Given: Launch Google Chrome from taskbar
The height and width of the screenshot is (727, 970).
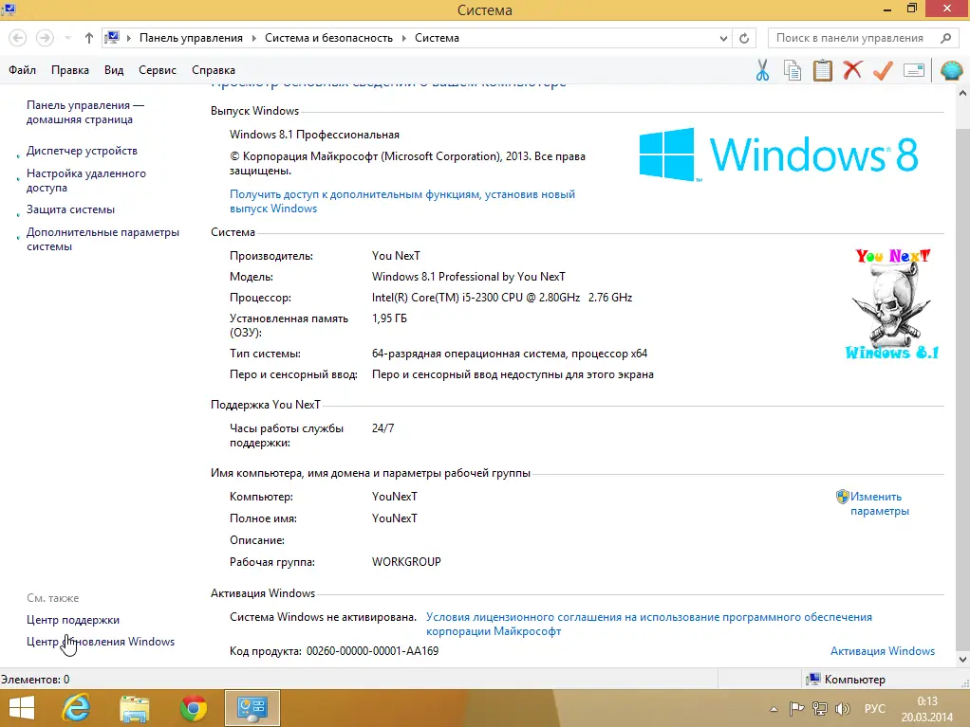Looking at the screenshot, I should point(194,708).
